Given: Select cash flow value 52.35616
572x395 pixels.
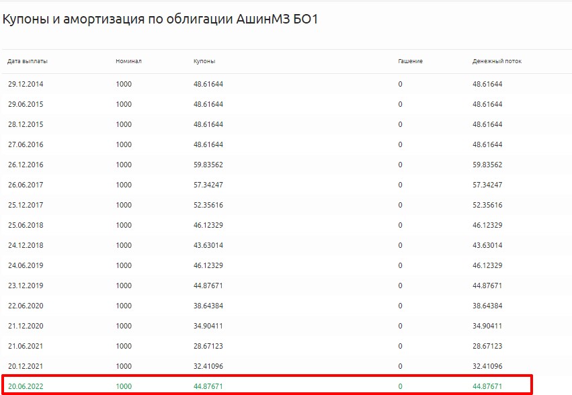Looking at the screenshot, I should (487, 205).
